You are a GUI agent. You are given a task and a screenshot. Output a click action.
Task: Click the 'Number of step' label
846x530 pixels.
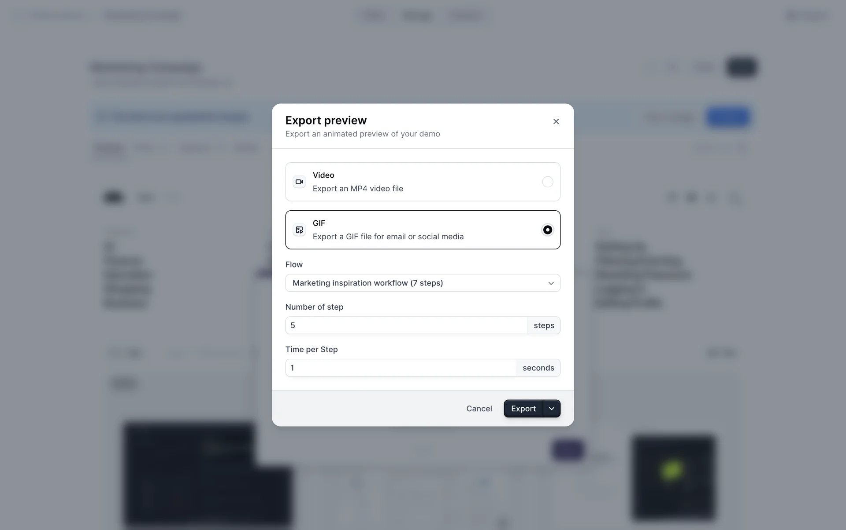point(314,307)
